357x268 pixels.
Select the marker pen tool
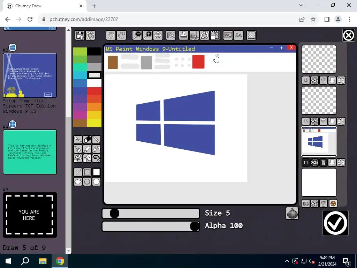87,149
